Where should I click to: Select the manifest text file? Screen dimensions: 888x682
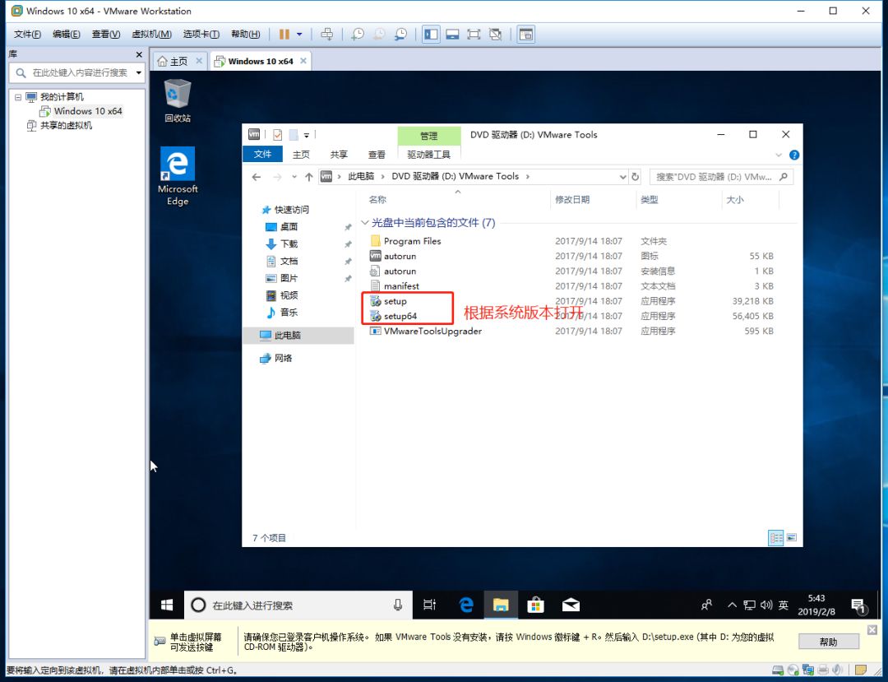click(x=401, y=286)
